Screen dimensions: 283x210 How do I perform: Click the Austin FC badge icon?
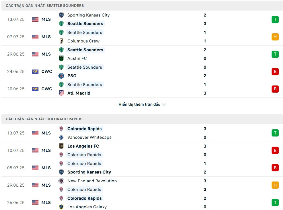coord(61,58)
